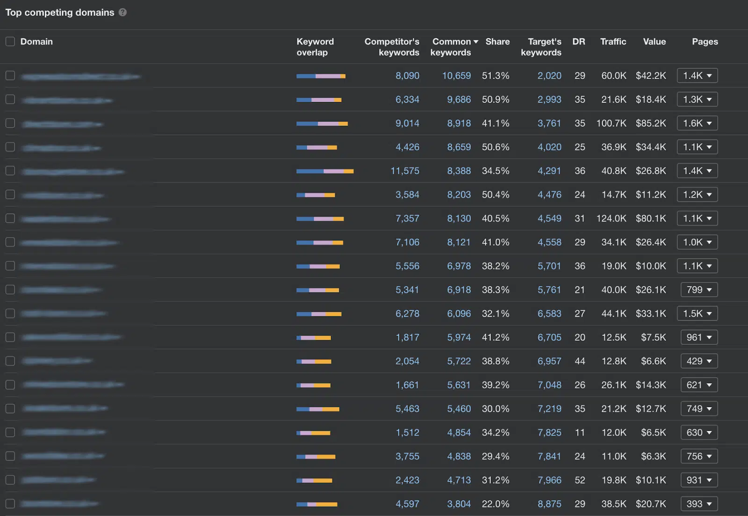The width and height of the screenshot is (748, 516).
Task: Open the 393 Pages dropdown
Action: [699, 504]
